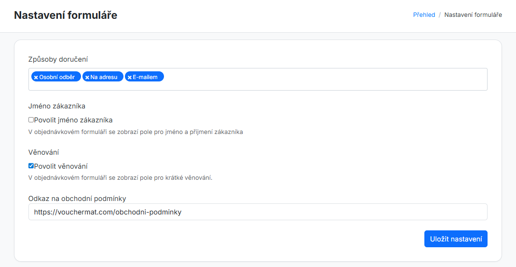
Task: Go to Přehled via breadcrumb
Action: coord(424,15)
